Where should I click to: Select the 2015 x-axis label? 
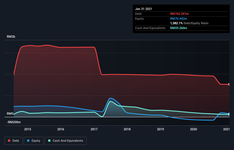(x=28, y=129)
